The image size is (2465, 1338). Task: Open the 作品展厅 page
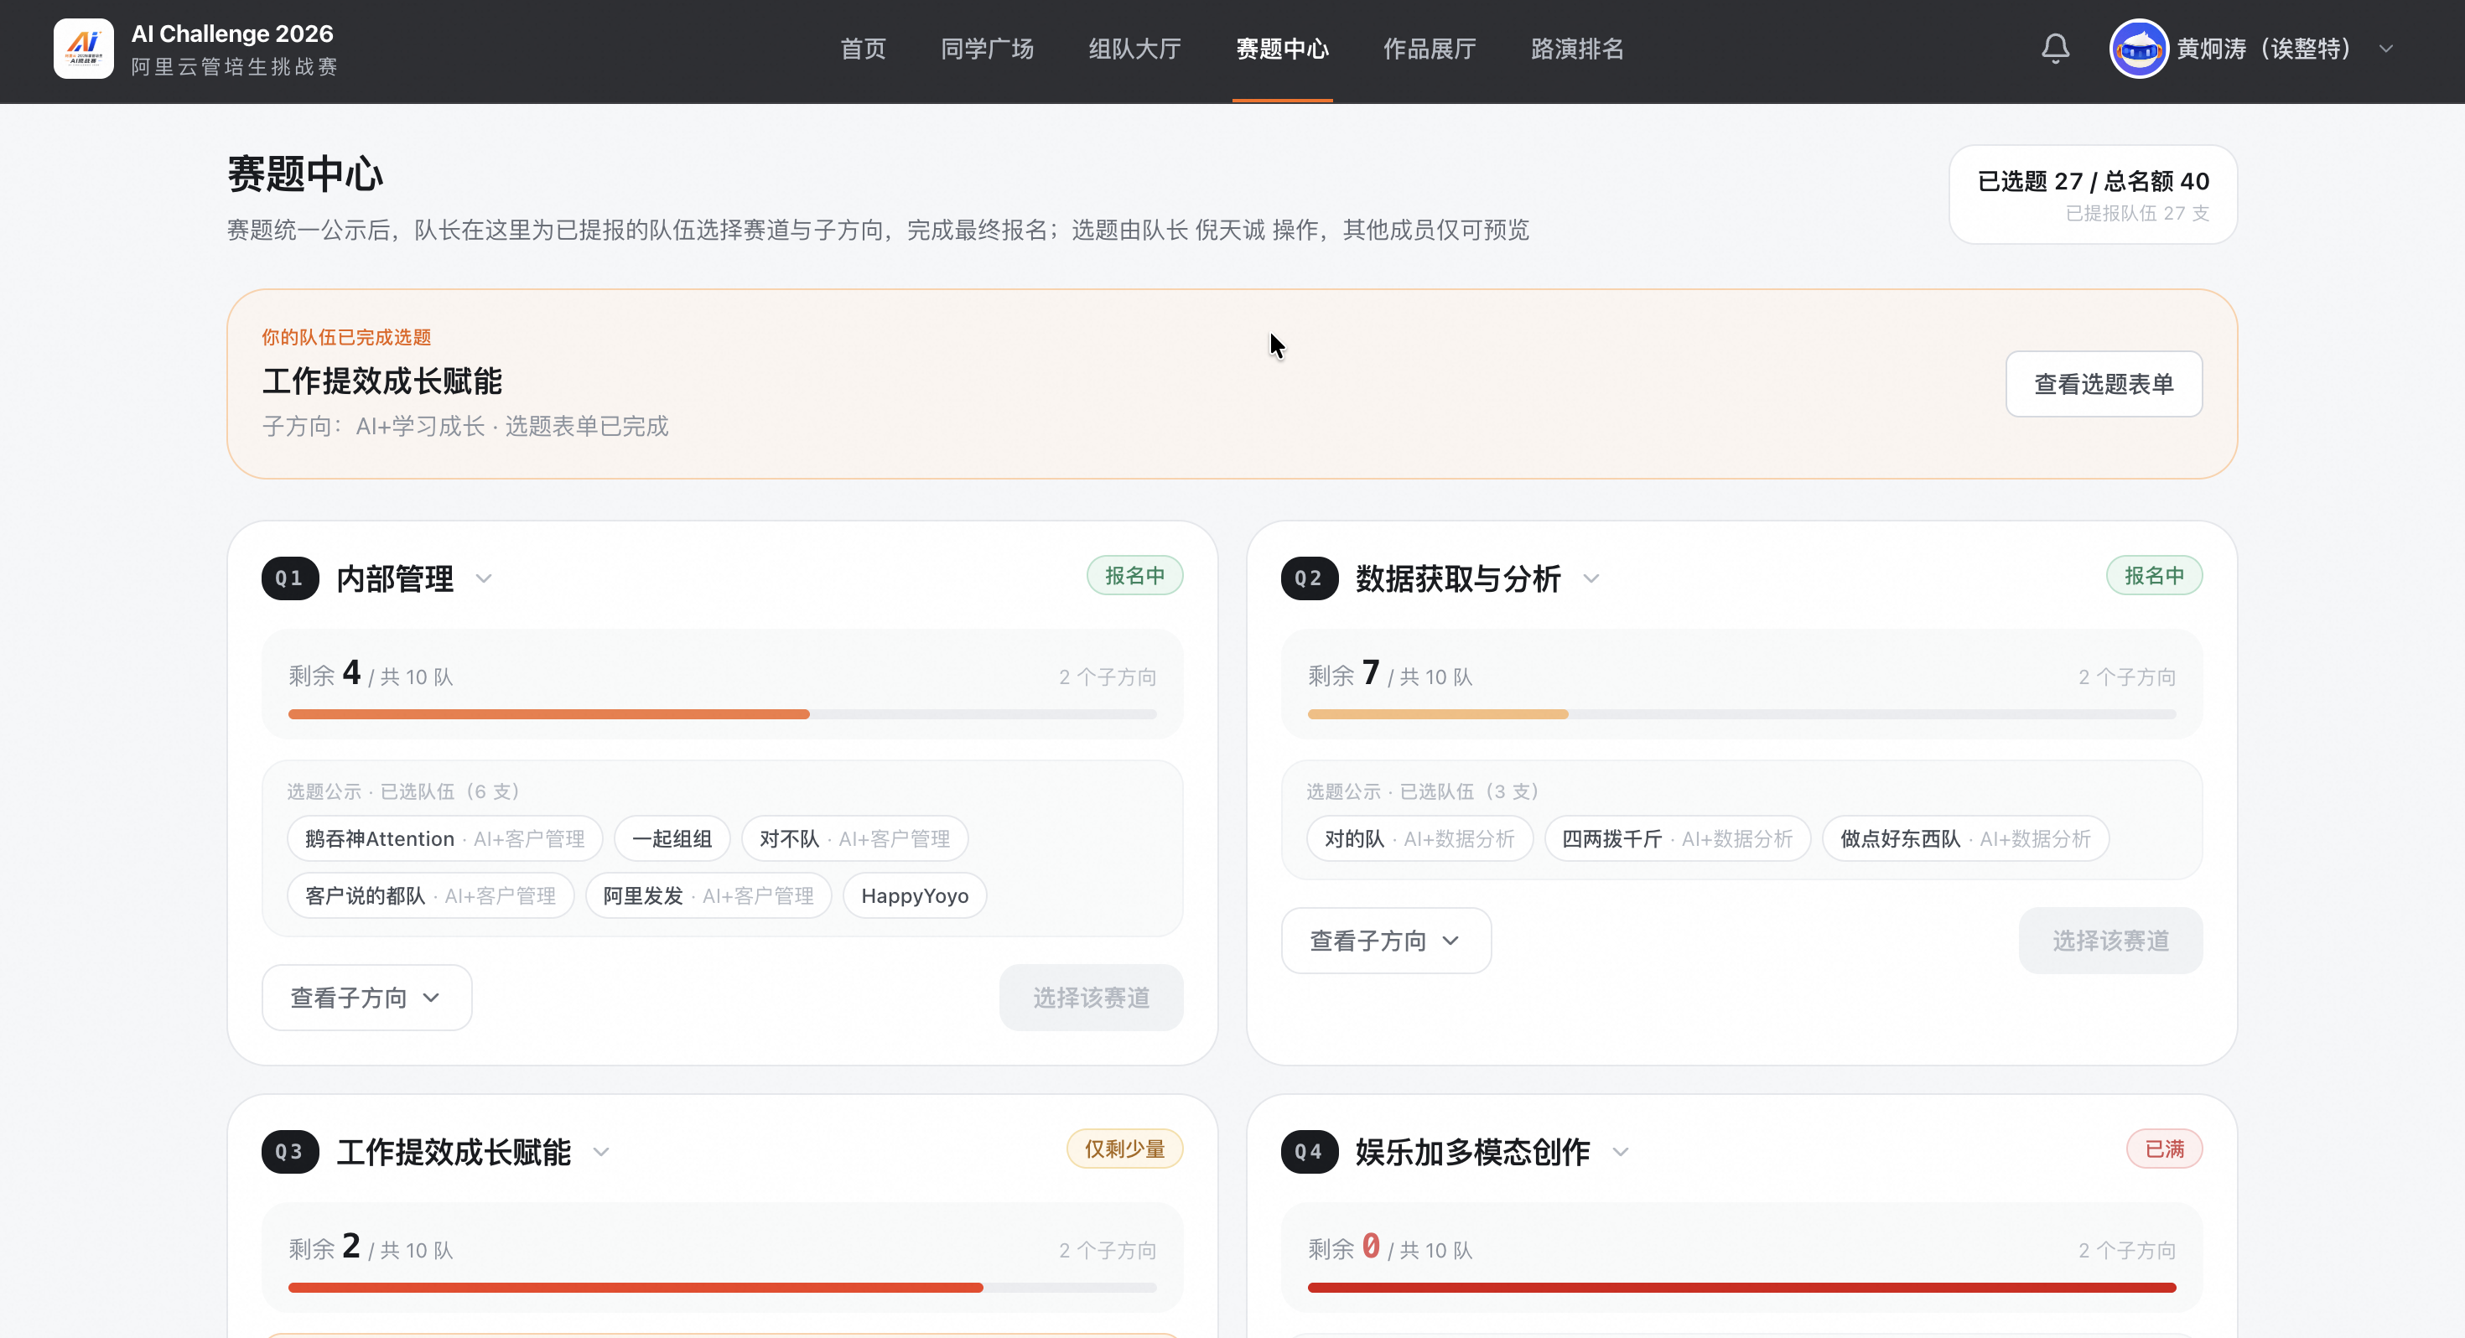(1430, 49)
